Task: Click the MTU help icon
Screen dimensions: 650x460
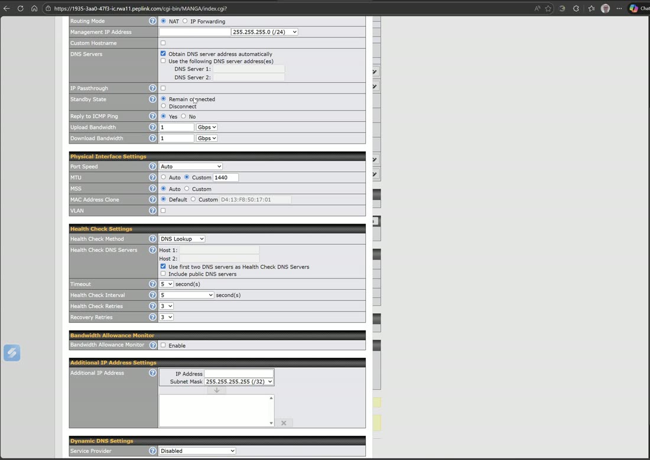Action: pyautogui.click(x=152, y=177)
